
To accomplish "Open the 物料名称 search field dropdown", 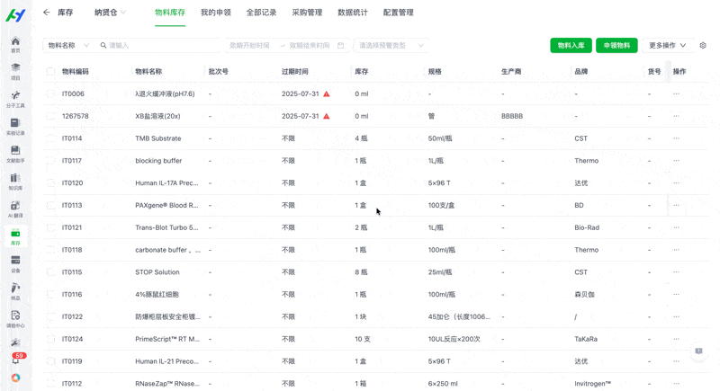I will coord(68,46).
